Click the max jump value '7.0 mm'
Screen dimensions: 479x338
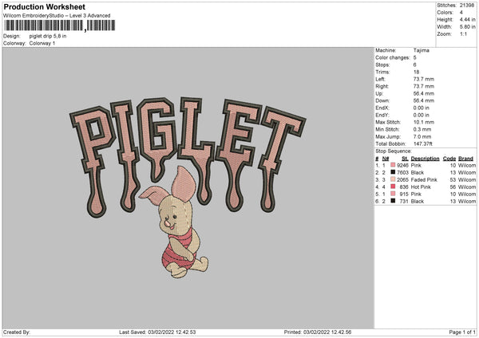click(422, 136)
